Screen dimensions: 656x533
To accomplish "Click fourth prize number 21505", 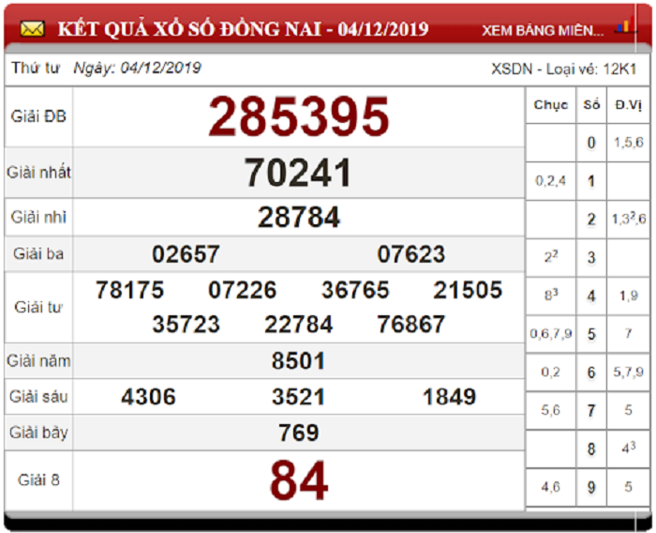I will click(468, 290).
